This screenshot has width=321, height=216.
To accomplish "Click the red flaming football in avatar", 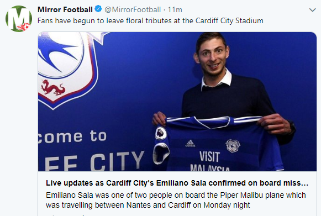I will (x=24, y=27).
